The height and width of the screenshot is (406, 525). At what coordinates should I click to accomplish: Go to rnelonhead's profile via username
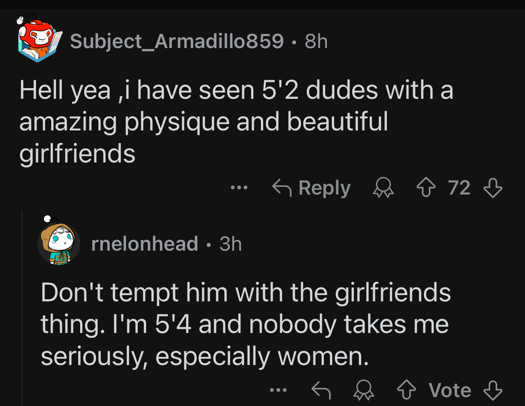tap(144, 244)
